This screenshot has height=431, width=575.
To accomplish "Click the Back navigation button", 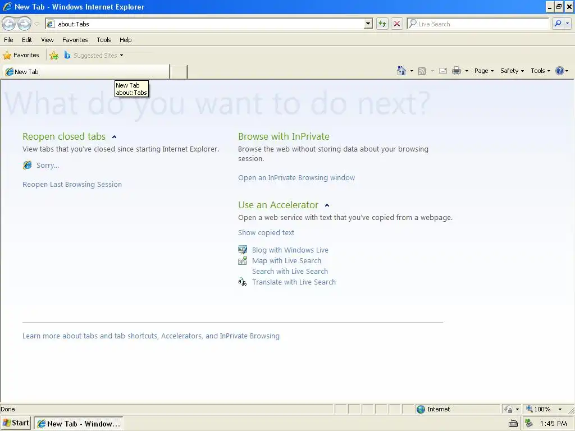I will click(x=9, y=24).
